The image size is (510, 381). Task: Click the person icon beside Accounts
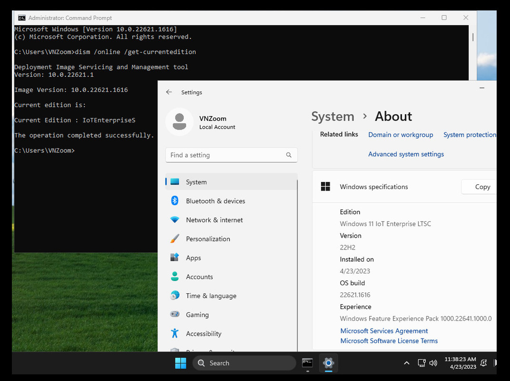tap(175, 276)
